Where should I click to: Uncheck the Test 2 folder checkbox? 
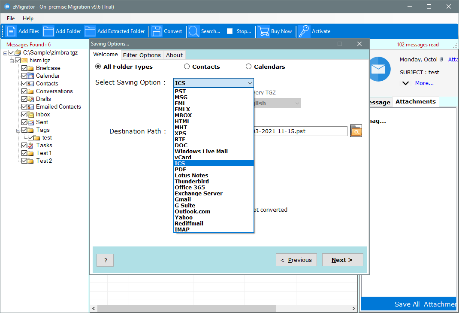24,161
